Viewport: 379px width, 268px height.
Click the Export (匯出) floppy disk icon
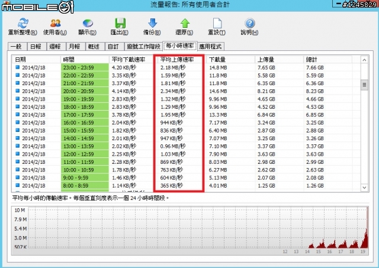120,24
